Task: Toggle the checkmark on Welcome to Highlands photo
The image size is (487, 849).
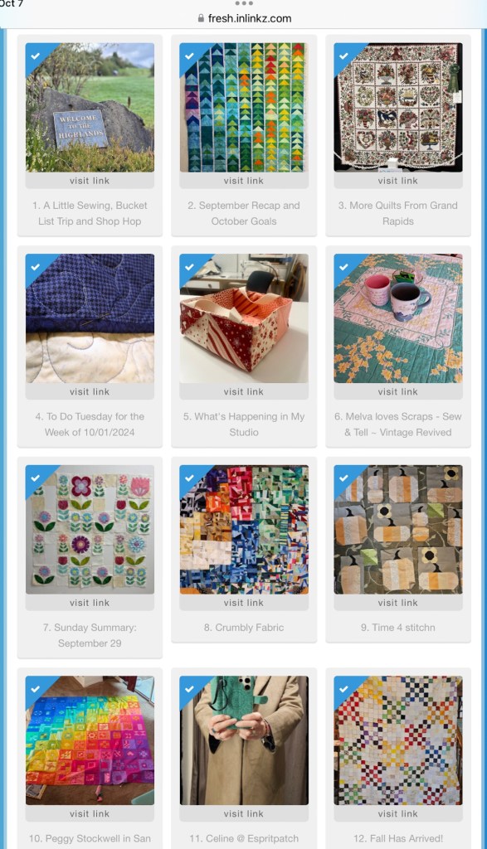Action: pyautogui.click(x=35, y=56)
